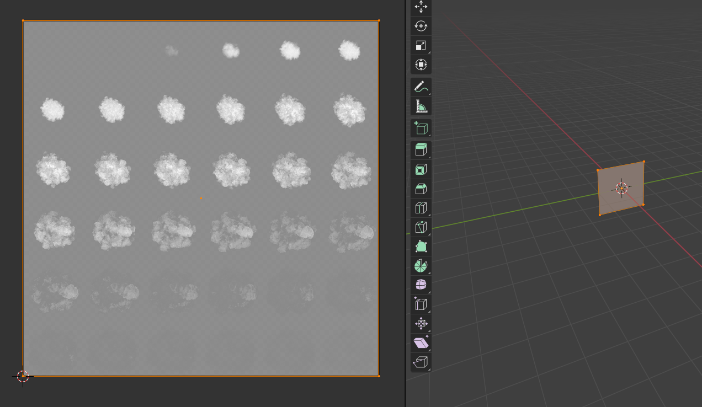Click the bottom-right UV vertex in UV editor
Image resolution: width=702 pixels, height=407 pixels.
[x=379, y=376]
